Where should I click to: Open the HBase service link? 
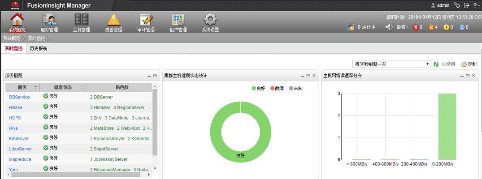(x=15, y=107)
